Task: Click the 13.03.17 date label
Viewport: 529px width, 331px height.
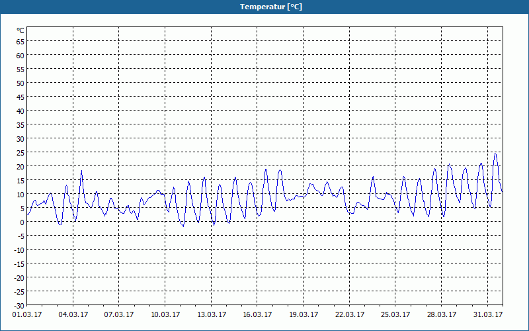Action: 212,314
